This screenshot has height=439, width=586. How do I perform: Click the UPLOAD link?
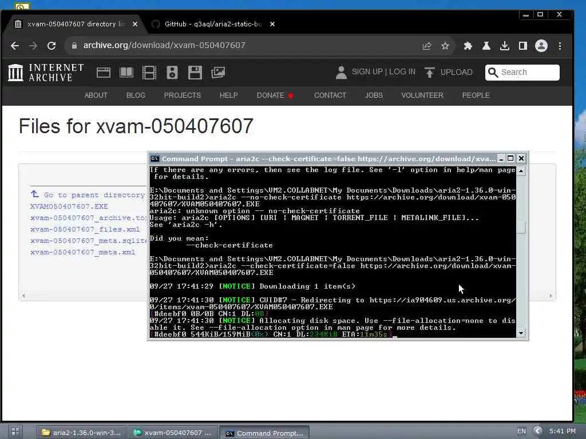point(456,72)
